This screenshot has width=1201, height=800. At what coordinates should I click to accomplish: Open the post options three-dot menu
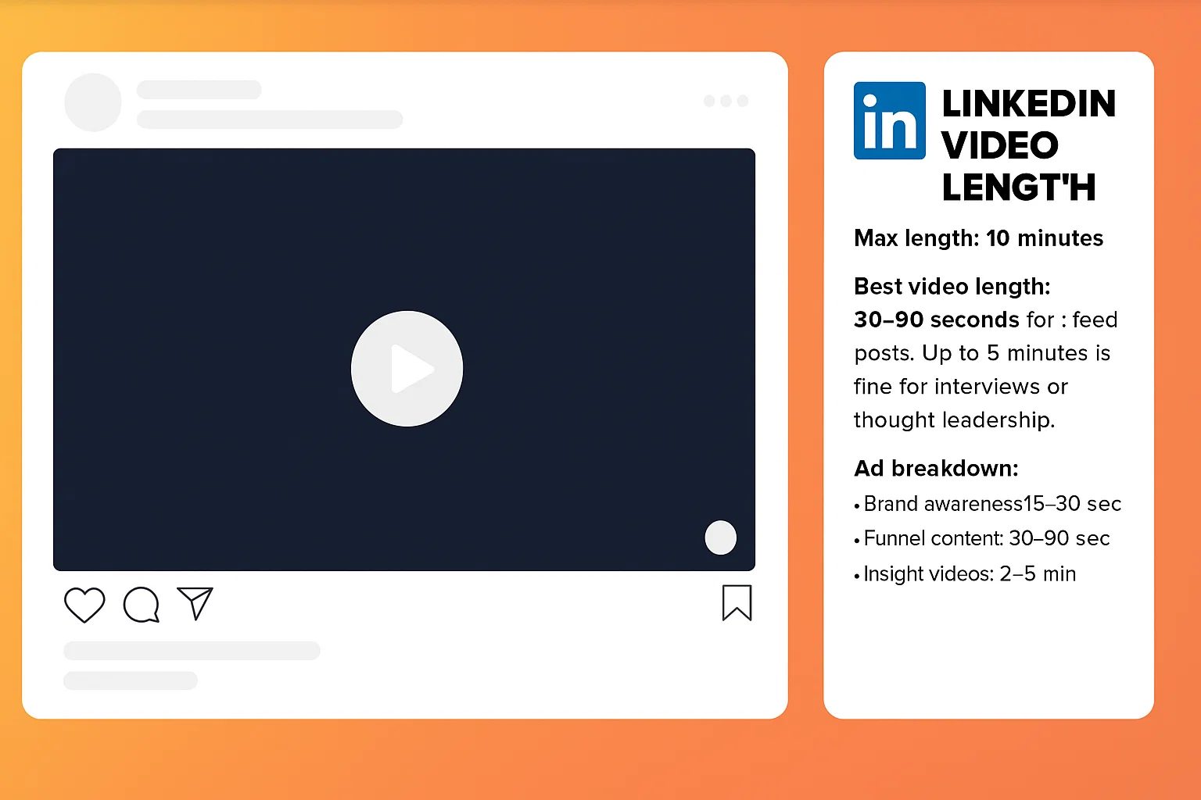pos(726,101)
